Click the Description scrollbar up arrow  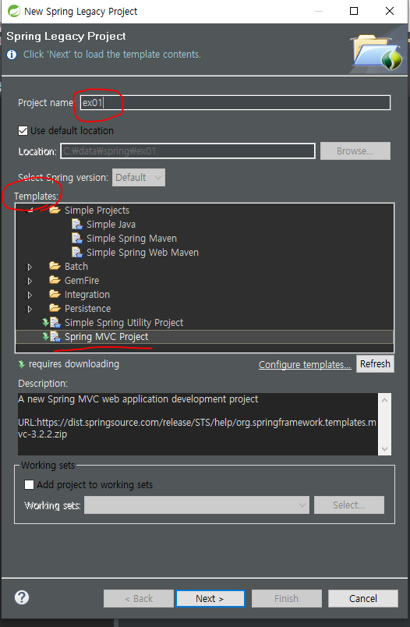click(384, 399)
